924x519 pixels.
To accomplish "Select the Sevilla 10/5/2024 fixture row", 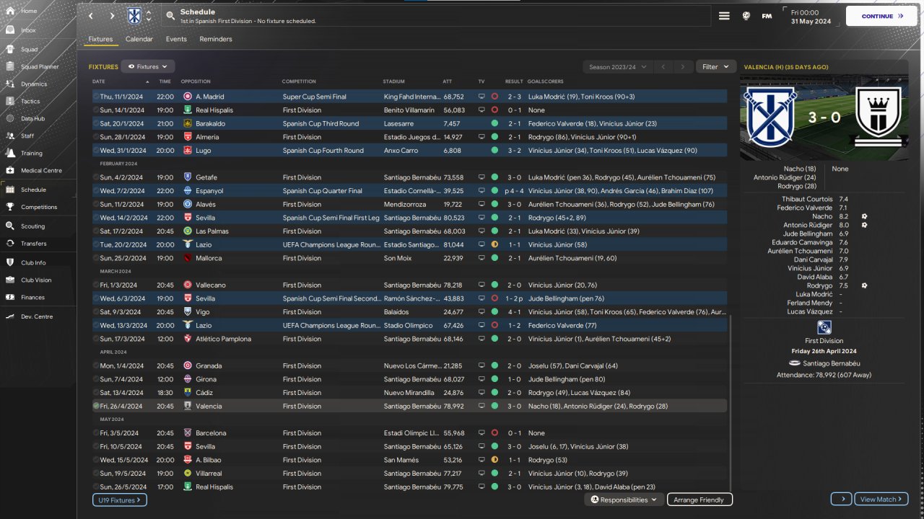I will (409, 447).
